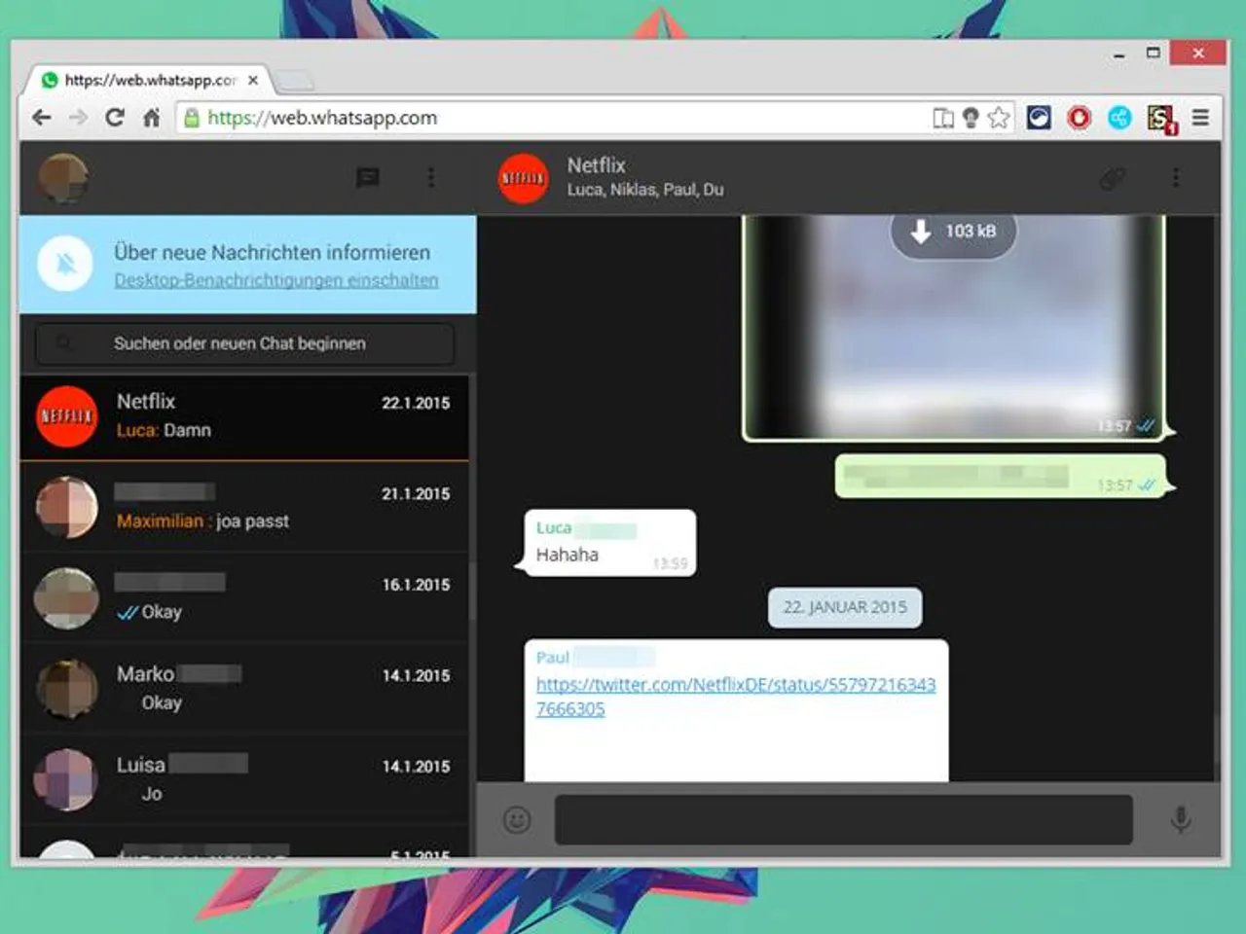
Task: Click the message text input box
Action: tap(844, 820)
